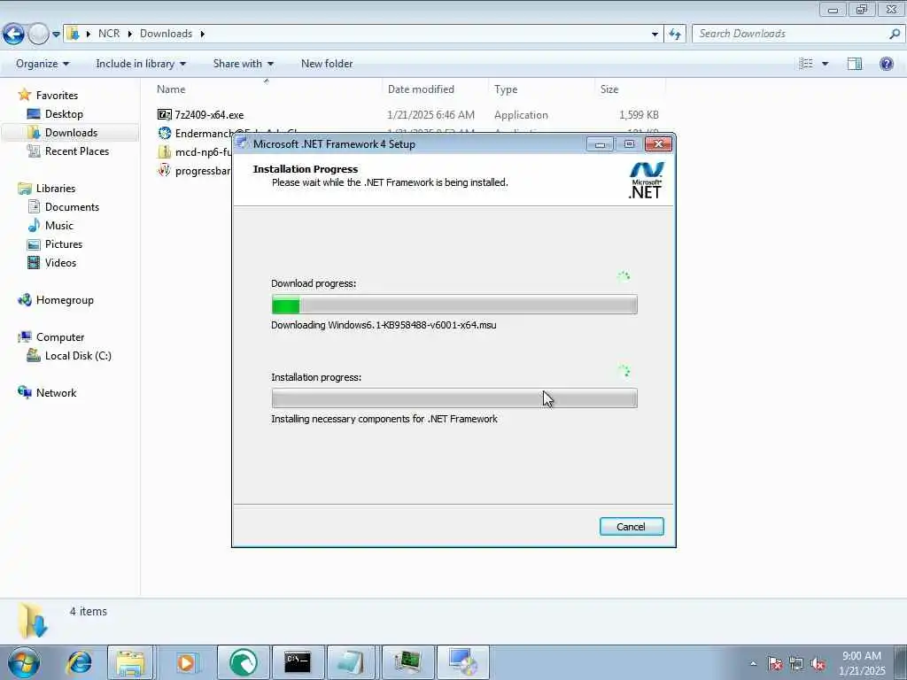Open the Windows Start menu

(24, 662)
